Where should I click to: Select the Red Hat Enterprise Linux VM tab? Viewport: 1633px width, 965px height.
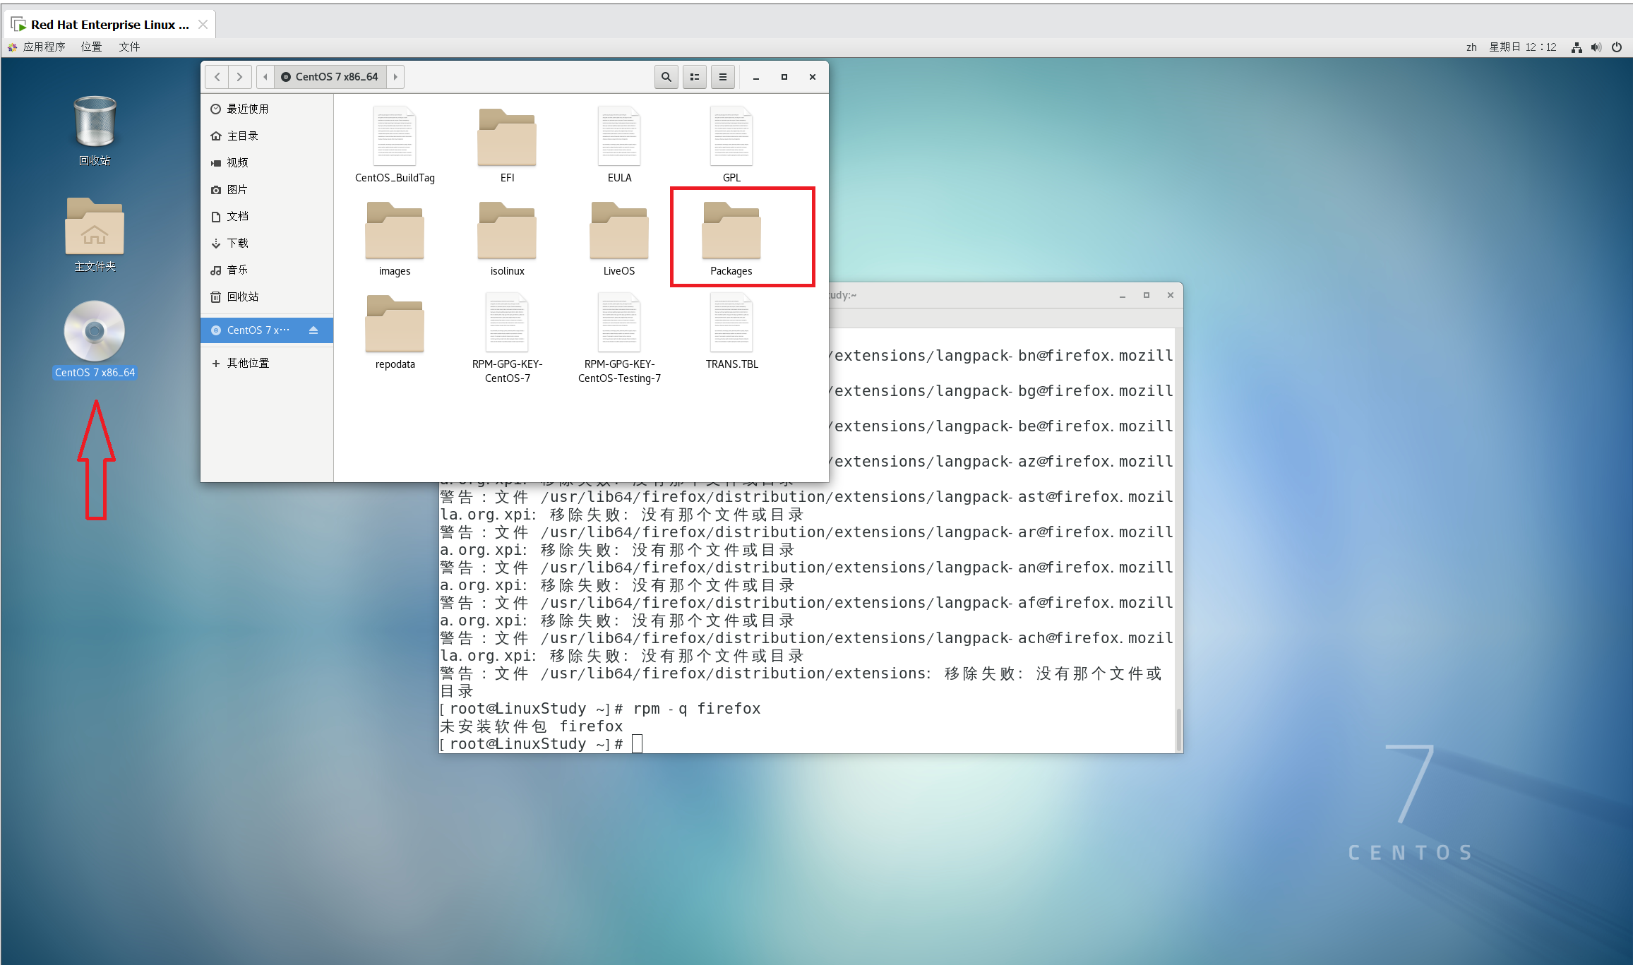coord(109,25)
